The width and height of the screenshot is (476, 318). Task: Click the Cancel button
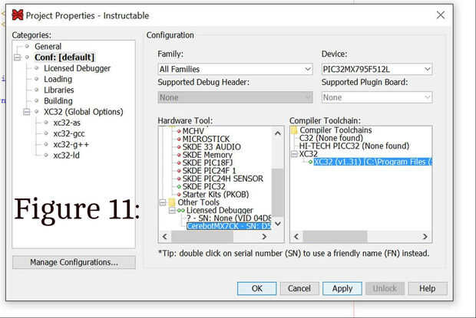click(x=299, y=288)
